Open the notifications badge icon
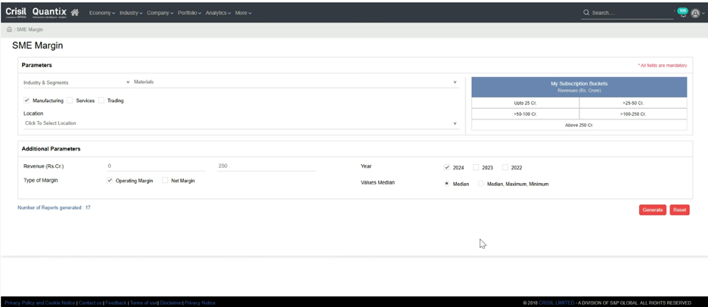Image resolution: width=708 pixels, height=307 pixels. pyautogui.click(x=682, y=12)
